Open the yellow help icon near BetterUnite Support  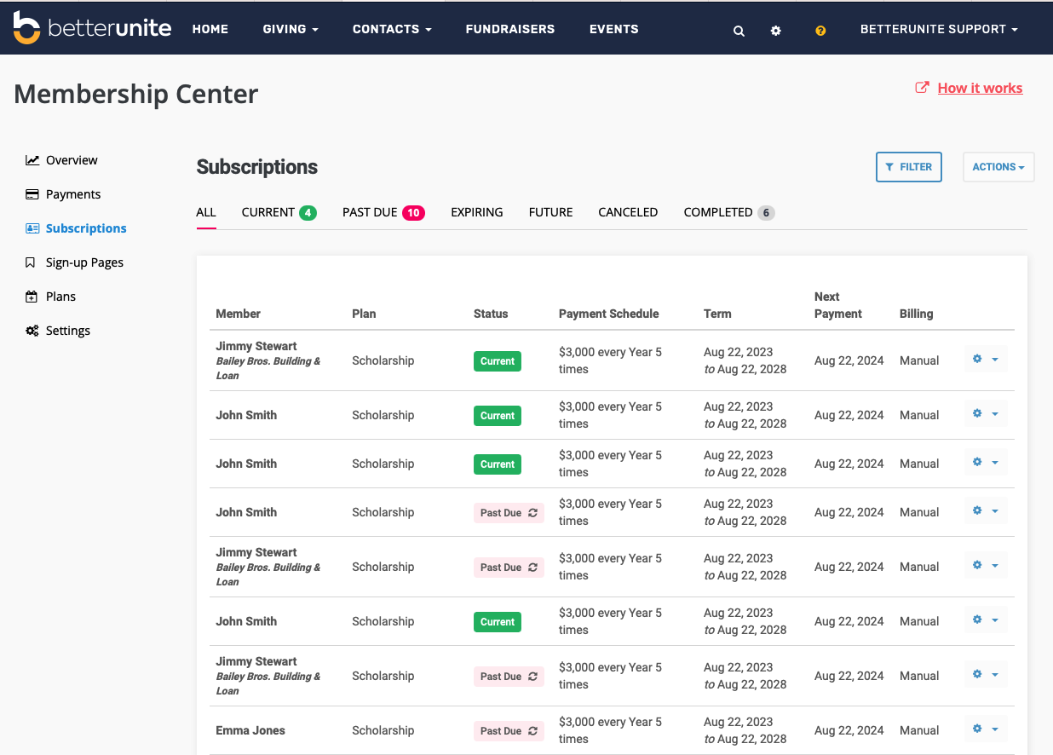point(820,30)
